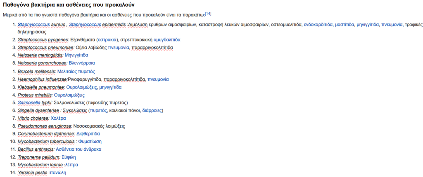Image resolution: width=423 pixels, height=177 pixels.
Task: Open citation reference 14
Action: pyautogui.click(x=208, y=14)
